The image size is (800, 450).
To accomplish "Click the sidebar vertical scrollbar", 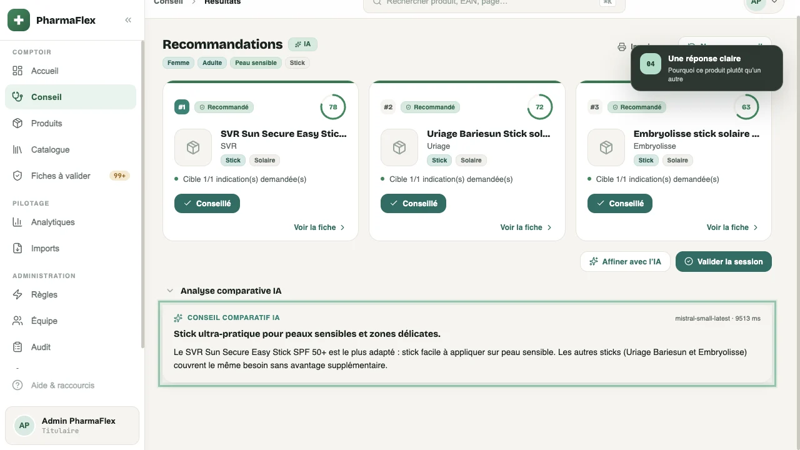I will [142, 194].
